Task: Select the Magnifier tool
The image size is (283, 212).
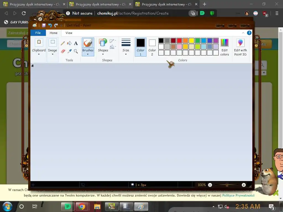Action: 76,51
